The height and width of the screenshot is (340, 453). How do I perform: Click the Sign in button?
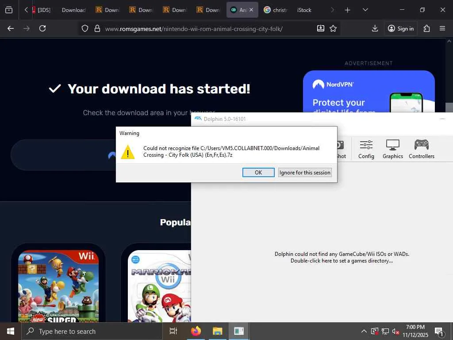[x=401, y=28]
